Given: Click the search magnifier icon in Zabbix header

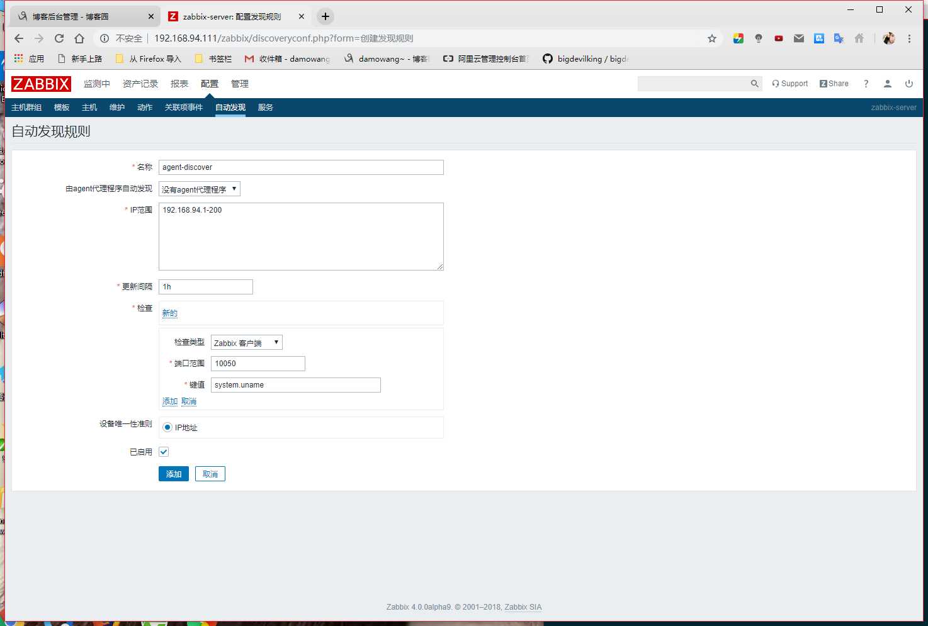Looking at the screenshot, I should coord(754,84).
